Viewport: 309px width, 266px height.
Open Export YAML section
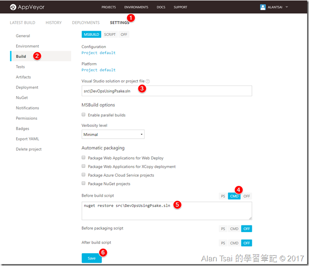27,139
